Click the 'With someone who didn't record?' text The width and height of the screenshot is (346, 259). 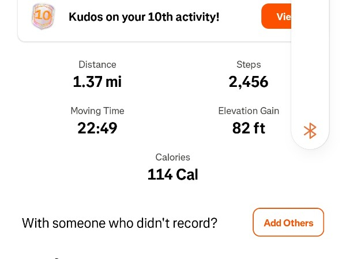pyautogui.click(x=119, y=223)
